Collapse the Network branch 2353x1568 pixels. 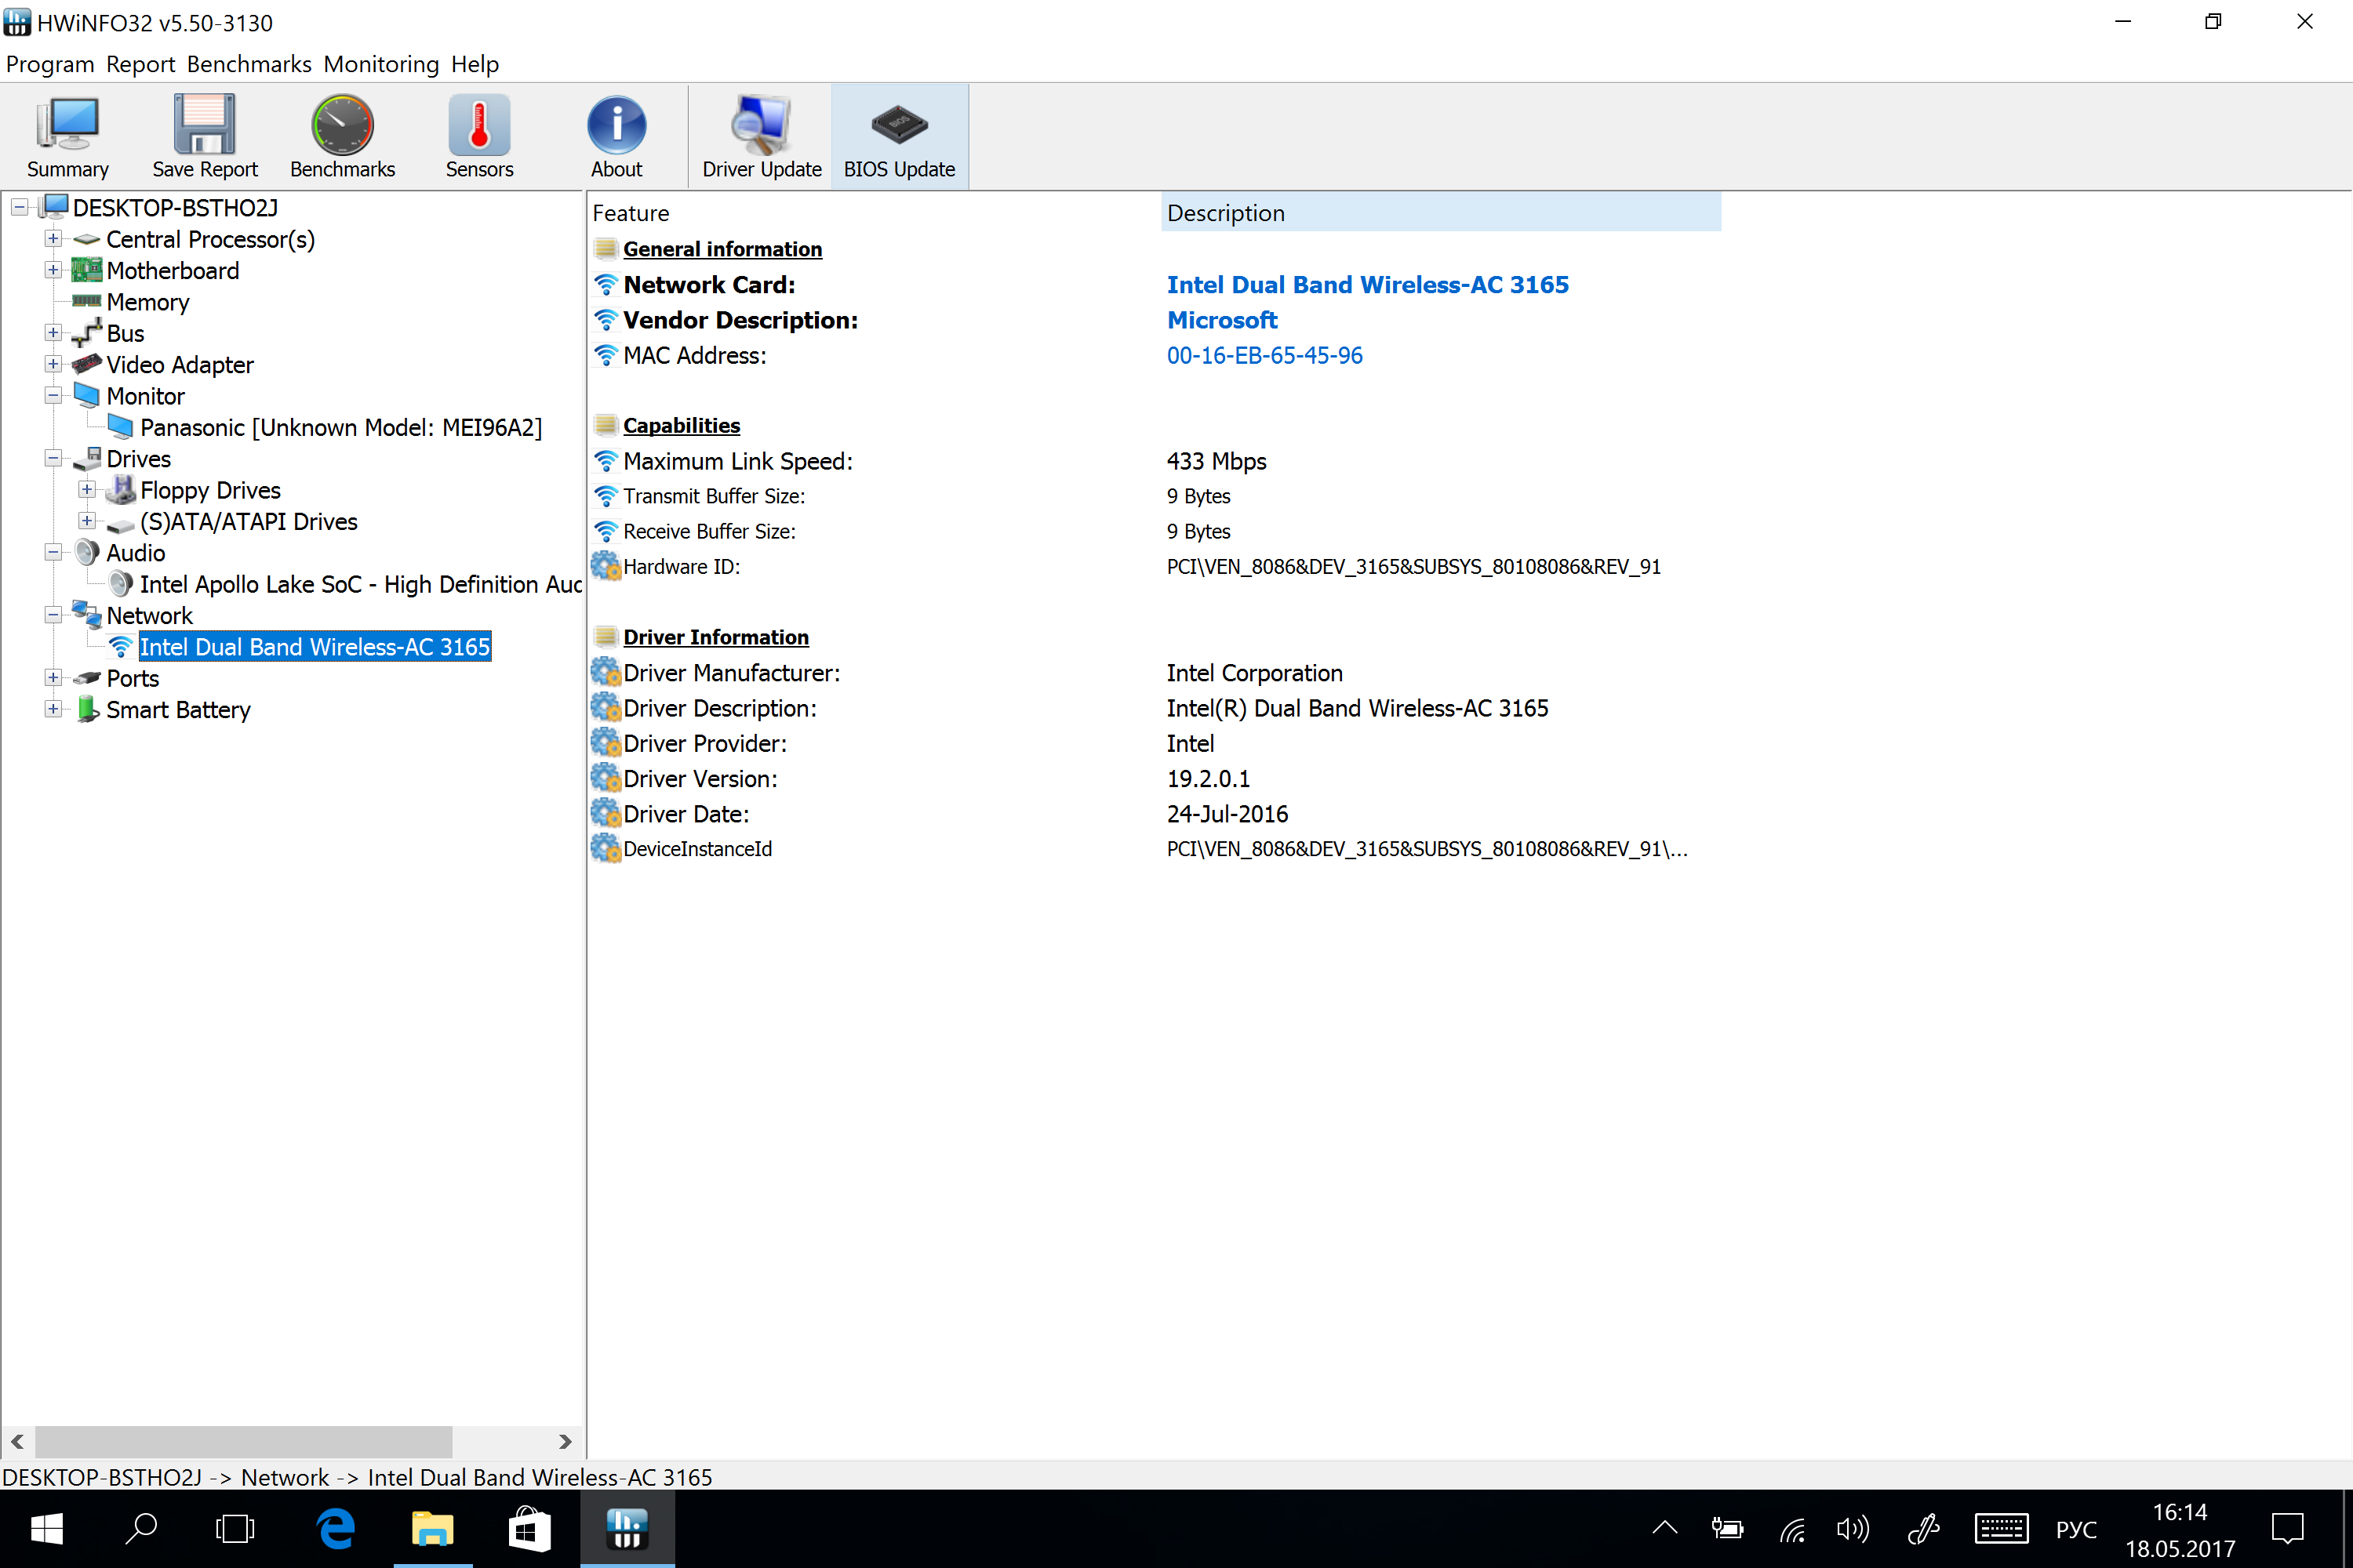(53, 616)
